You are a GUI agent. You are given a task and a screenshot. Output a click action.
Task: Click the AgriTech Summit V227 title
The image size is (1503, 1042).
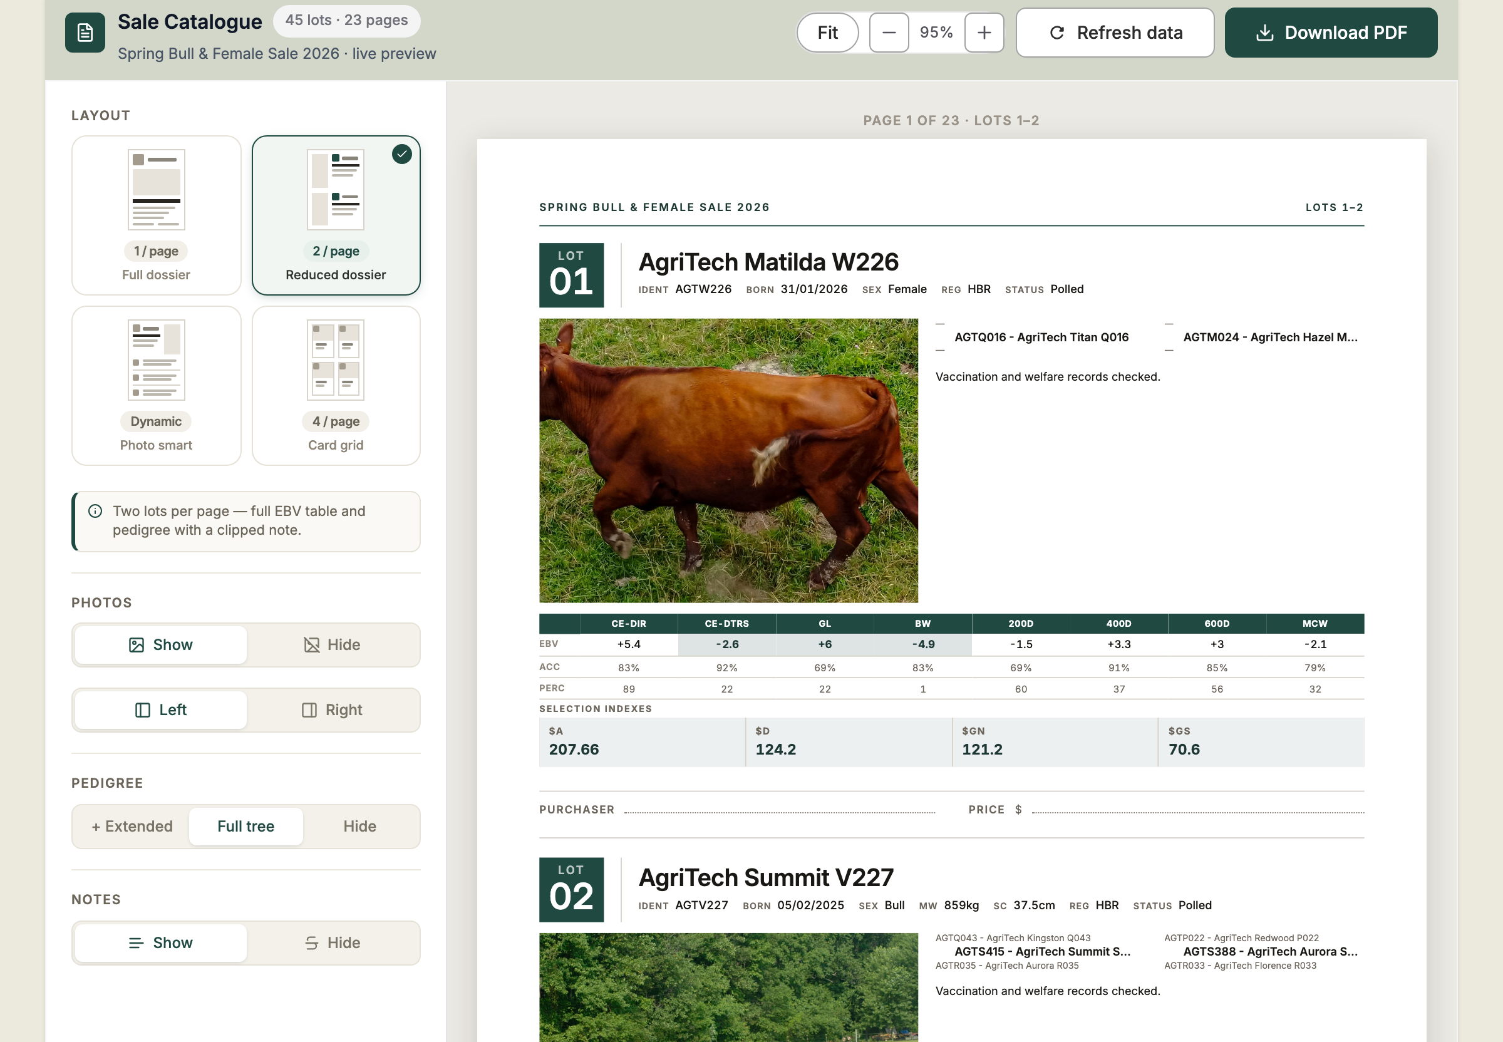pyautogui.click(x=766, y=877)
